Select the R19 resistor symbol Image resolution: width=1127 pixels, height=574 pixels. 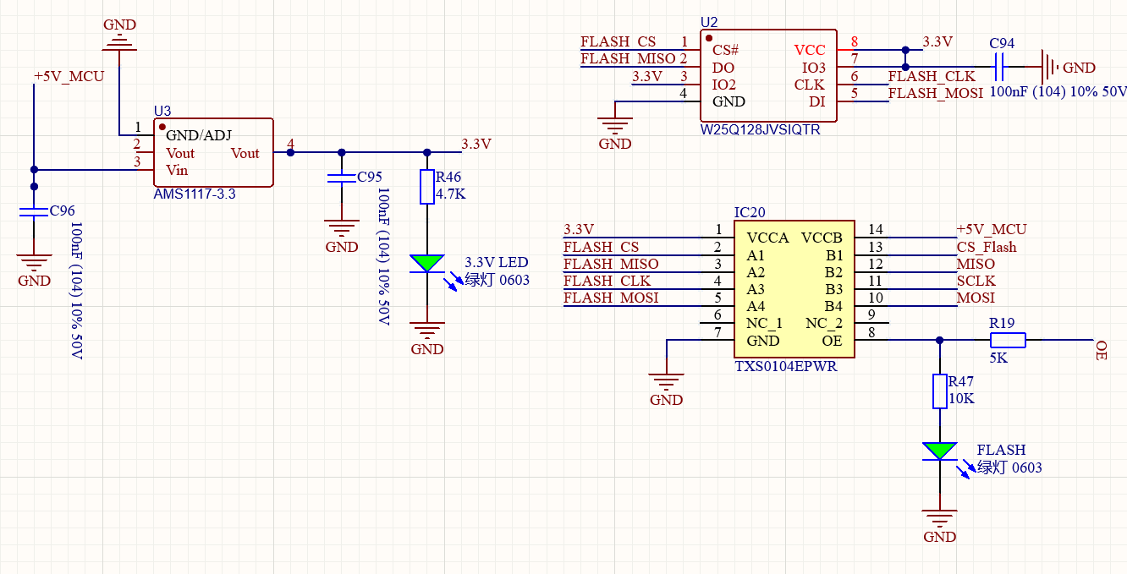1008,340
